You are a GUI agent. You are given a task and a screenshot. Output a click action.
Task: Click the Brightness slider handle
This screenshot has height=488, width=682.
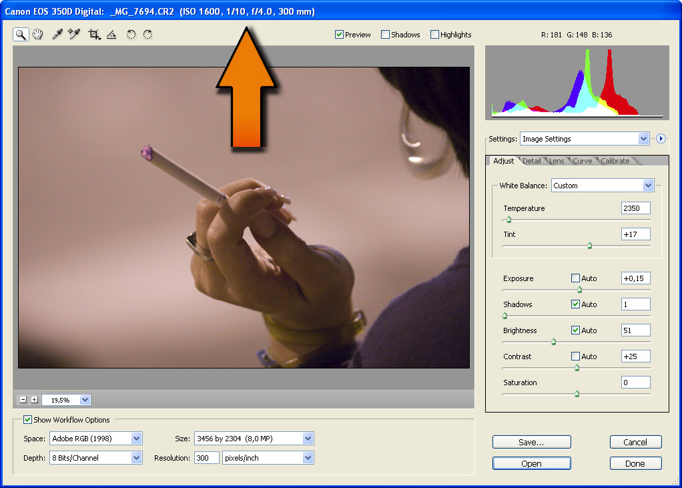coord(554,341)
